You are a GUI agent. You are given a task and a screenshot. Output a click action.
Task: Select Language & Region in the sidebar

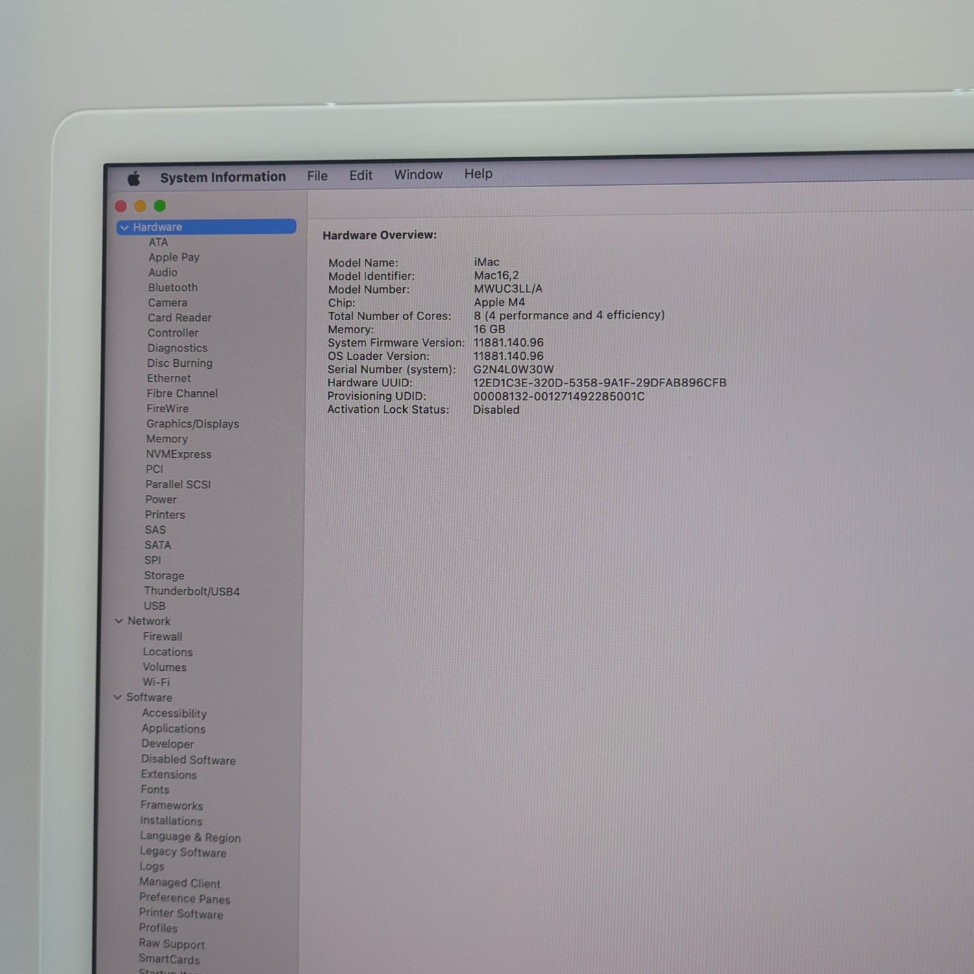[190, 837]
